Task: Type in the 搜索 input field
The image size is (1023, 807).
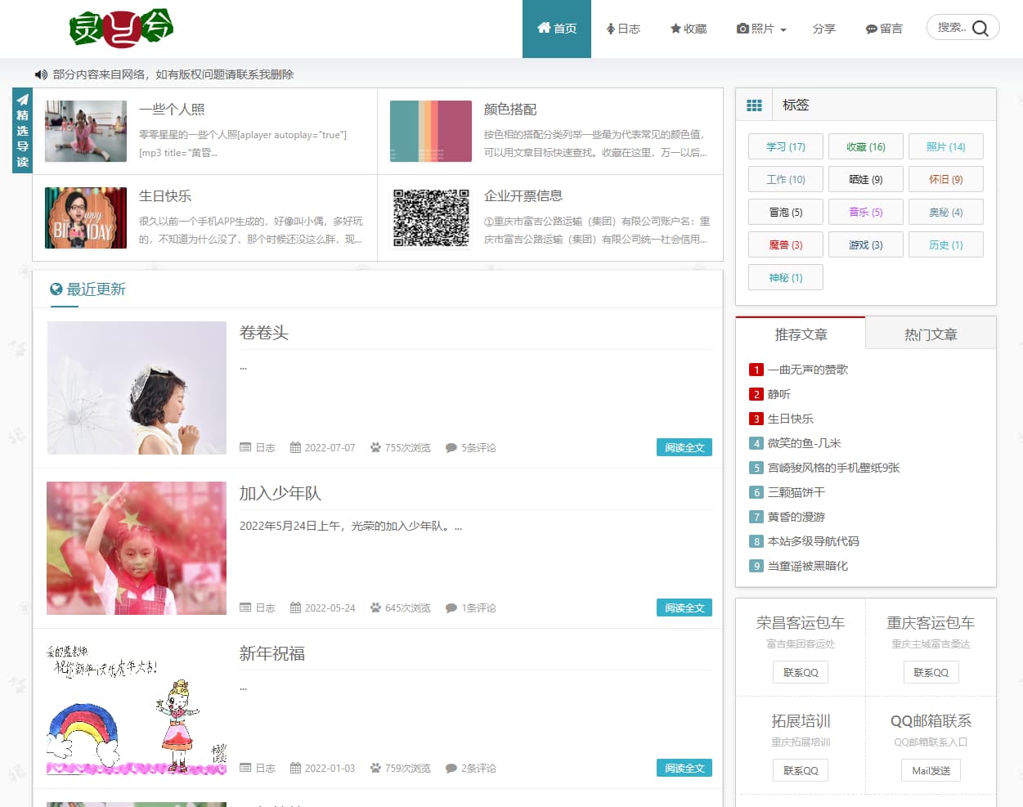Action: (950, 28)
